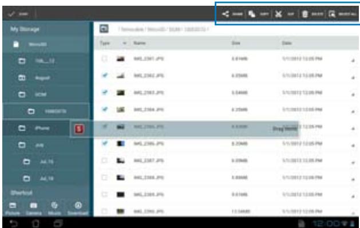This screenshot has height=228, width=360.
Task: Open the MicroSD card in My Storage
Action: [x=46, y=44]
